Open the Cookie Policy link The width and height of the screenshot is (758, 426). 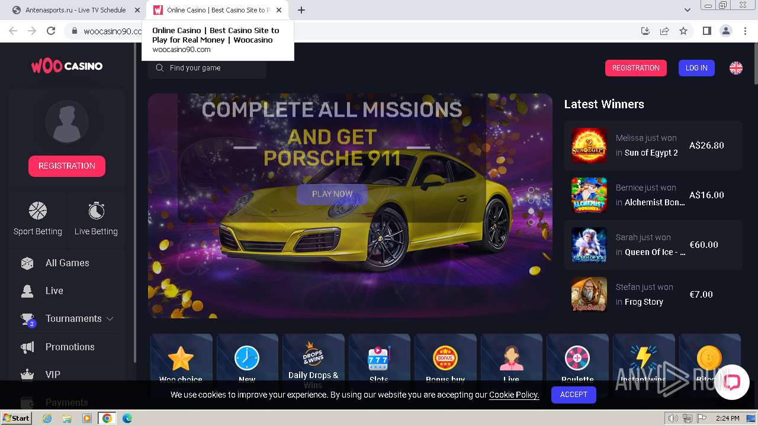[x=514, y=395]
